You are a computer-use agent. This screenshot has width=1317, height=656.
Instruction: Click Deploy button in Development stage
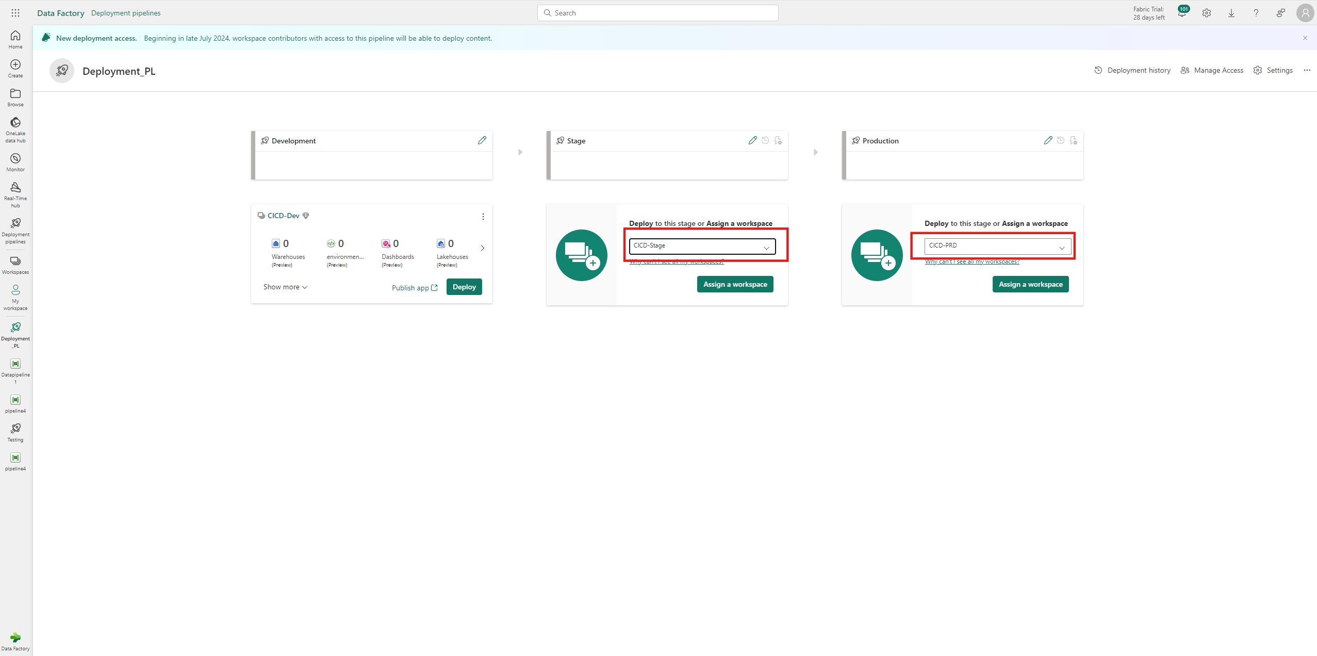point(465,286)
